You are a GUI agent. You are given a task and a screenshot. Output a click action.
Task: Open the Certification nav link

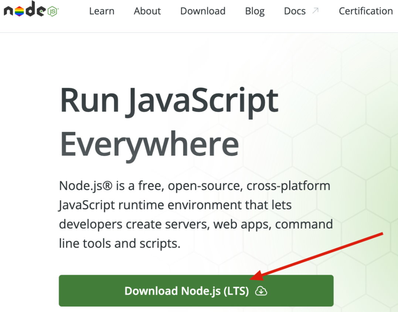(x=366, y=11)
